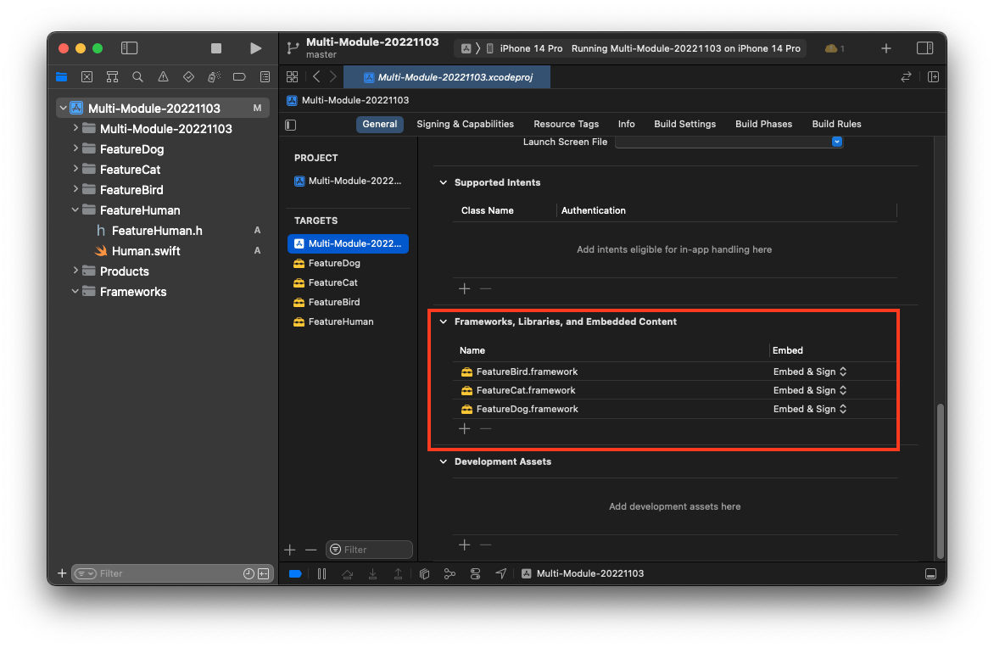Collapse the Multi-Module-20221103 project root
The image size is (994, 648).
(64, 109)
